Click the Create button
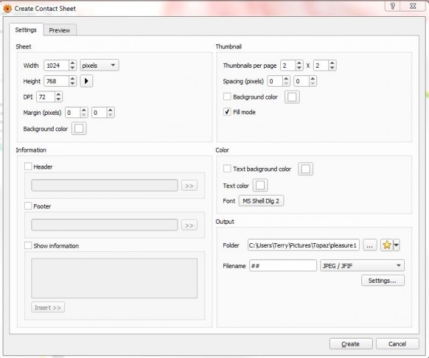This screenshot has height=358, width=429. click(x=351, y=344)
